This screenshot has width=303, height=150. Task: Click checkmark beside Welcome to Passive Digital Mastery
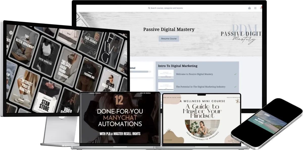pyautogui.click(x=235, y=74)
